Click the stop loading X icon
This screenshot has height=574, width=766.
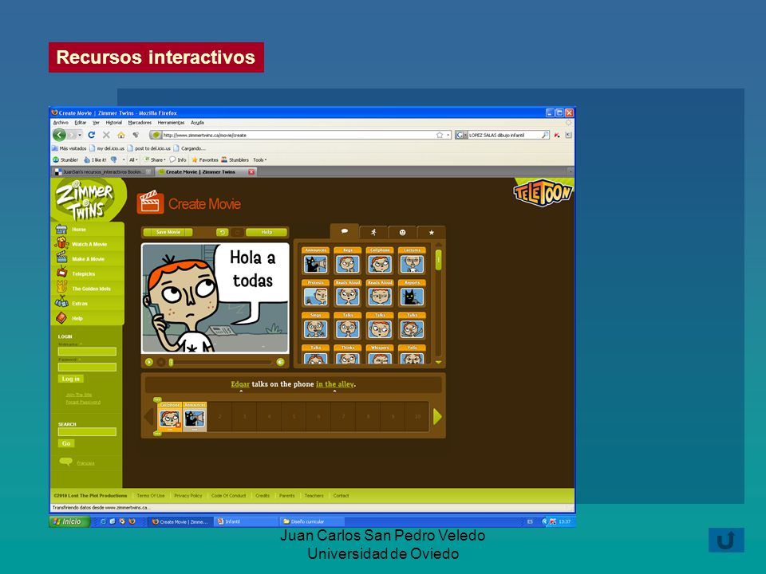pos(106,135)
